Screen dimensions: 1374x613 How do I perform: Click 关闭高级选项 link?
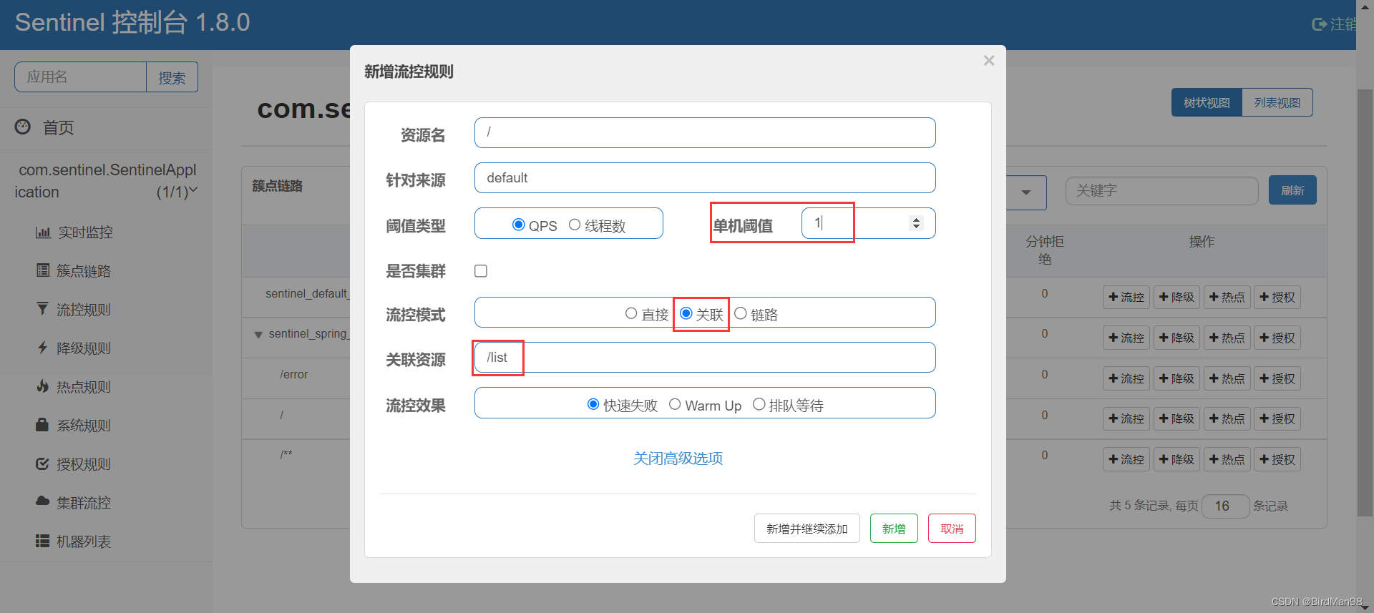[x=678, y=458]
